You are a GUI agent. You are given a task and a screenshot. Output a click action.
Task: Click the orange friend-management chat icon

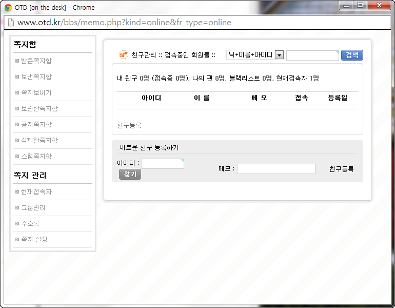coord(124,55)
